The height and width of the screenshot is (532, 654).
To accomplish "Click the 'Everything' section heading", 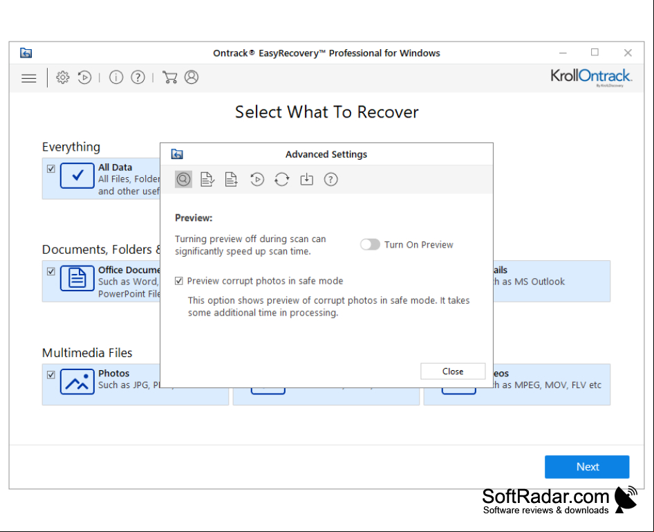I will 71,147.
